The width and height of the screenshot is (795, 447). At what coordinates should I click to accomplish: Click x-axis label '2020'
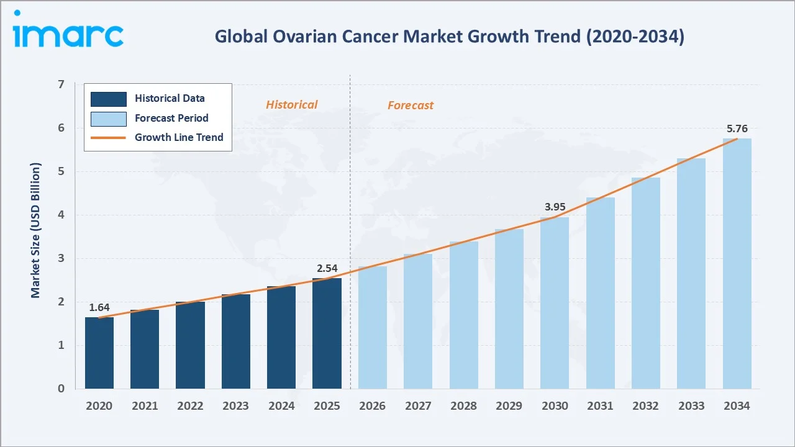99,406
